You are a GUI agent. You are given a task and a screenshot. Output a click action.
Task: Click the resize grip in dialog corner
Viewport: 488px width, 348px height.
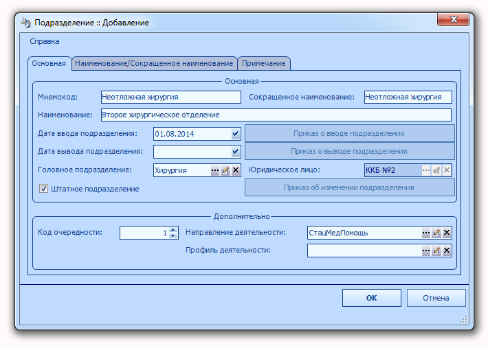463,319
